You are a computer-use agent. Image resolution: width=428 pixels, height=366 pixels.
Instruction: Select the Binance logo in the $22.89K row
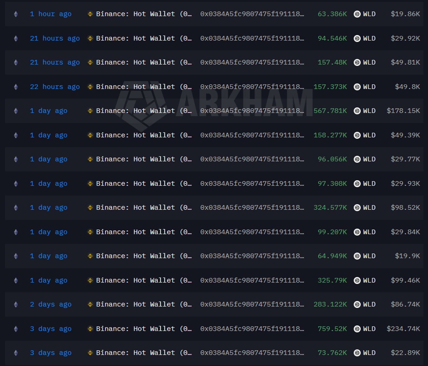click(x=90, y=353)
